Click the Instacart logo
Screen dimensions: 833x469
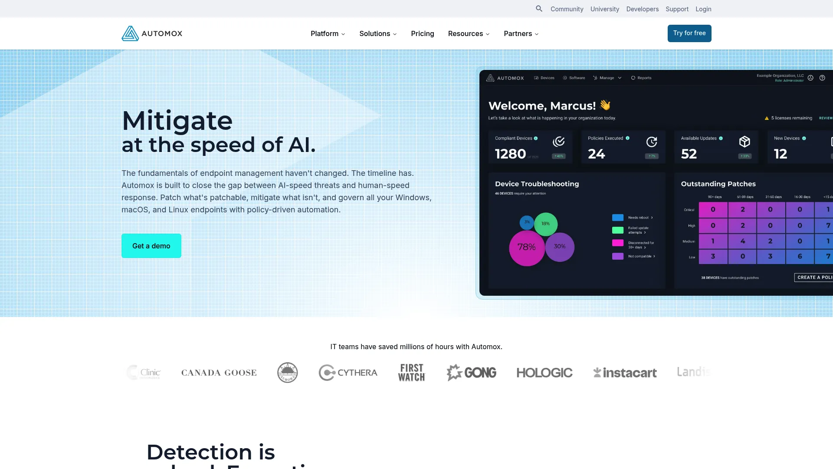tap(625, 373)
